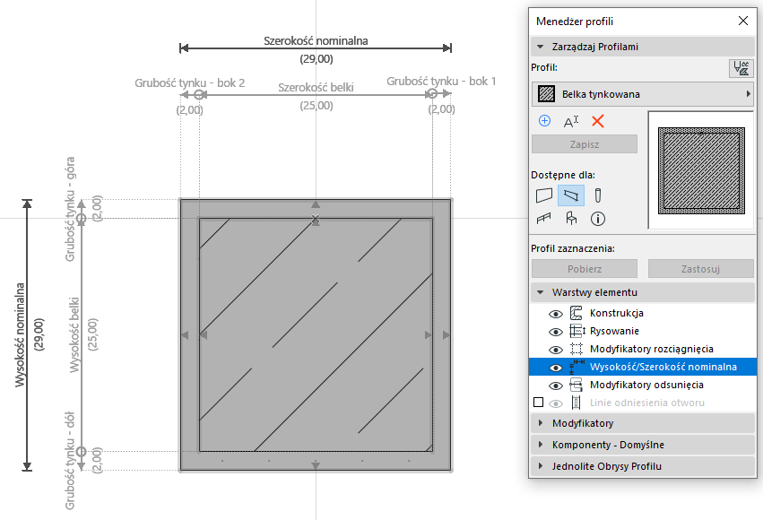Open the attribute manager icon beside Profil
Image resolution: width=763 pixels, height=520 pixels.
(x=741, y=68)
